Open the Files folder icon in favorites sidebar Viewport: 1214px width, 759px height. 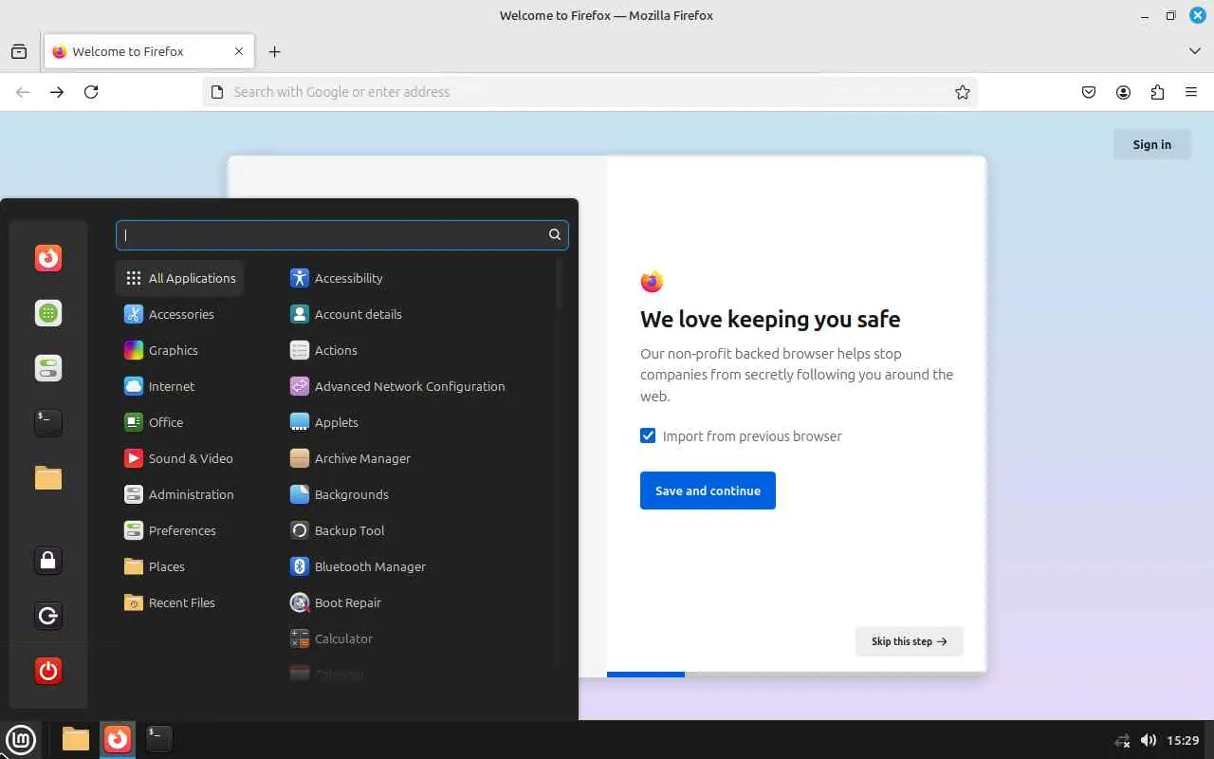(48, 477)
